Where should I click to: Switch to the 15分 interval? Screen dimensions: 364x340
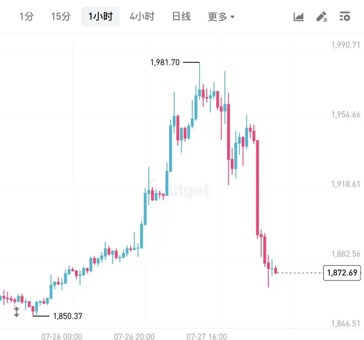(61, 16)
